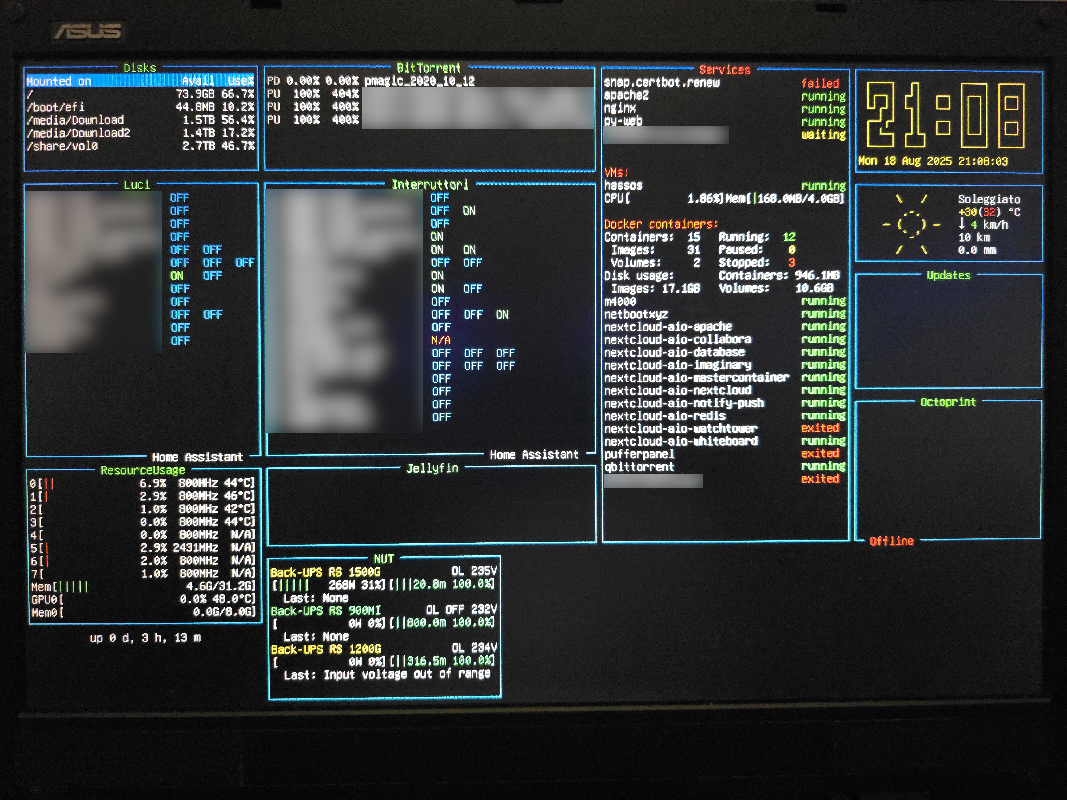Select the exited nextcloud-aio-watchtower container
The width and height of the screenshot is (1067, 800).
tap(724, 428)
